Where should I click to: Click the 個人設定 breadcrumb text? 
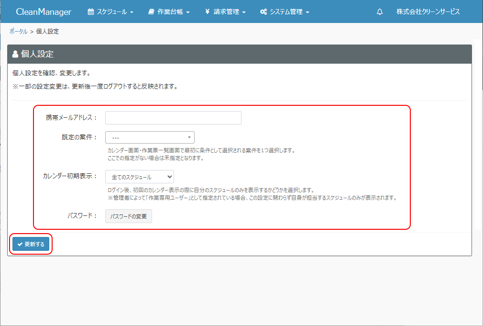(x=47, y=32)
